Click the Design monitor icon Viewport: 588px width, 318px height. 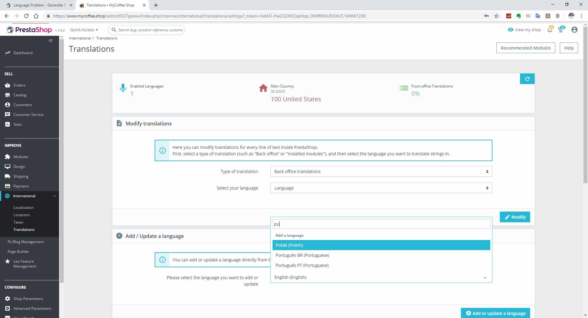pyautogui.click(x=8, y=167)
